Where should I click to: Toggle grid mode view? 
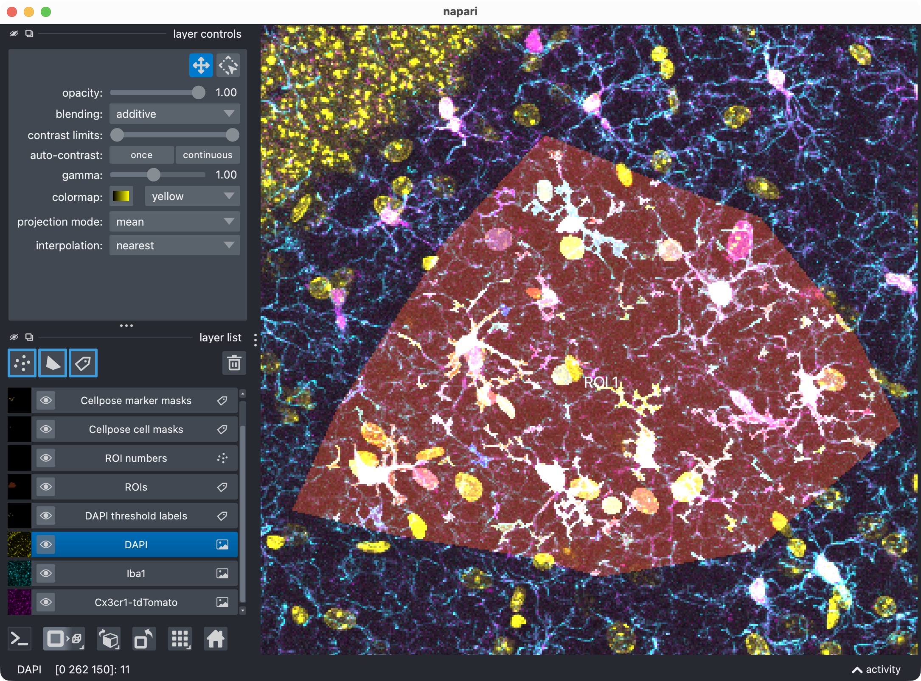[180, 639]
